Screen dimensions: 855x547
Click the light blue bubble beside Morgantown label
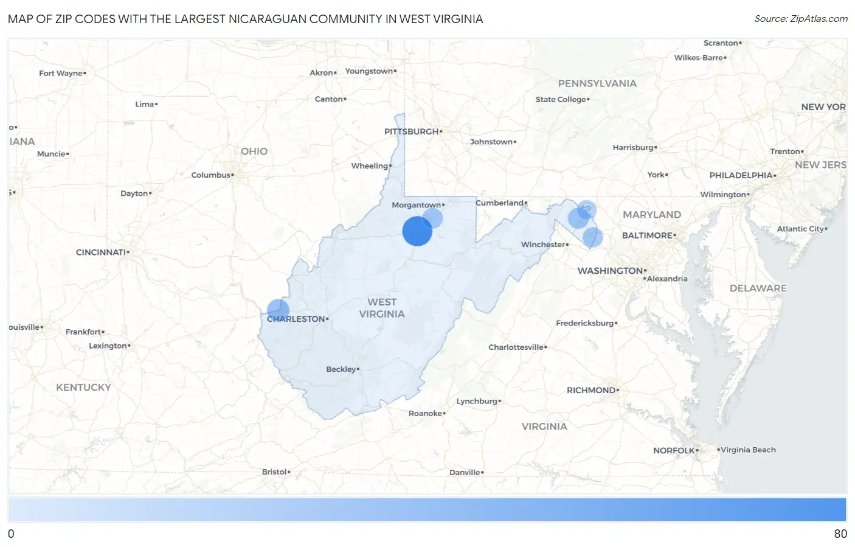432,218
